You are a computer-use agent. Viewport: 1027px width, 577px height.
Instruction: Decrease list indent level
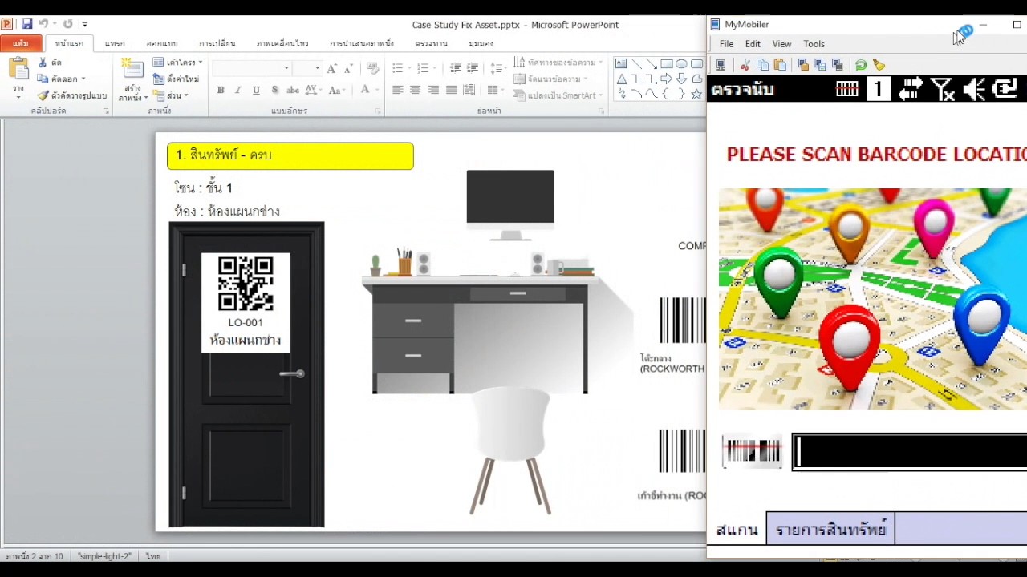(x=455, y=68)
